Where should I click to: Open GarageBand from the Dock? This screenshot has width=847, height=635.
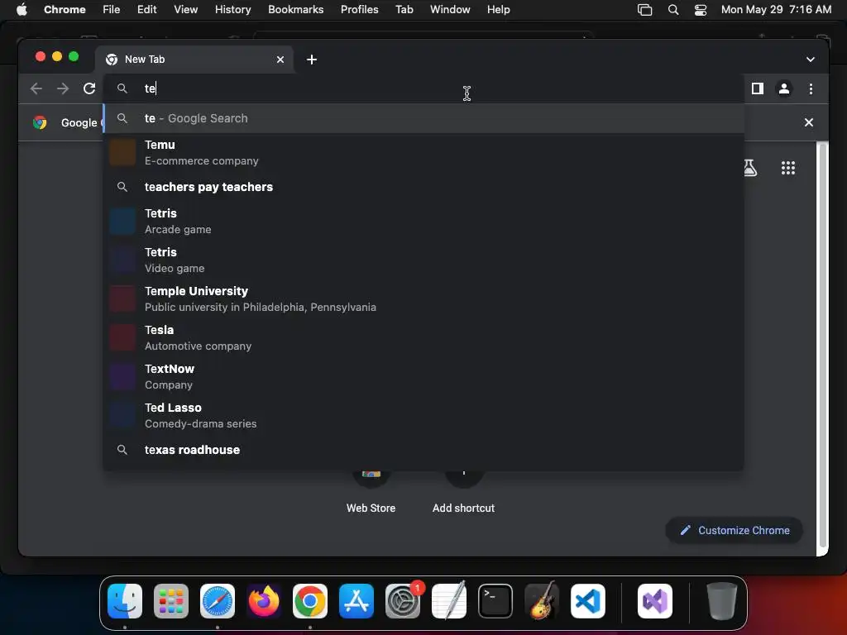point(542,601)
